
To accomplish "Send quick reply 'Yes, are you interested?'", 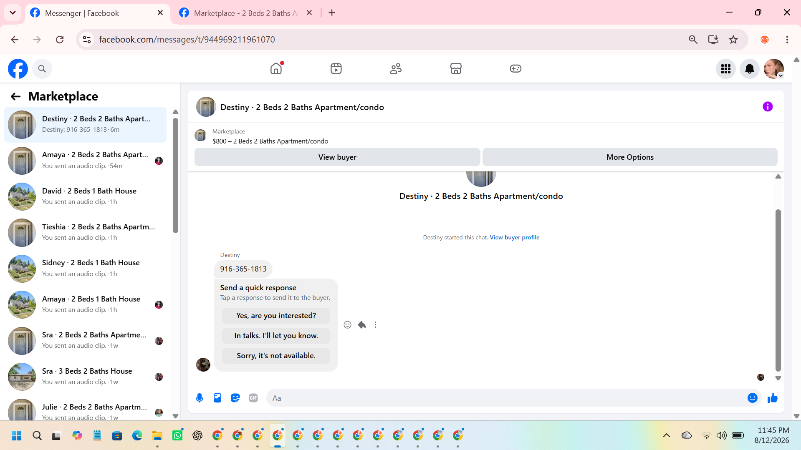I will pos(276,316).
